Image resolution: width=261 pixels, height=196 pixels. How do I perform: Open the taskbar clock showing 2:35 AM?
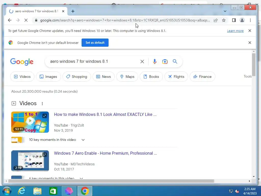click(250, 191)
